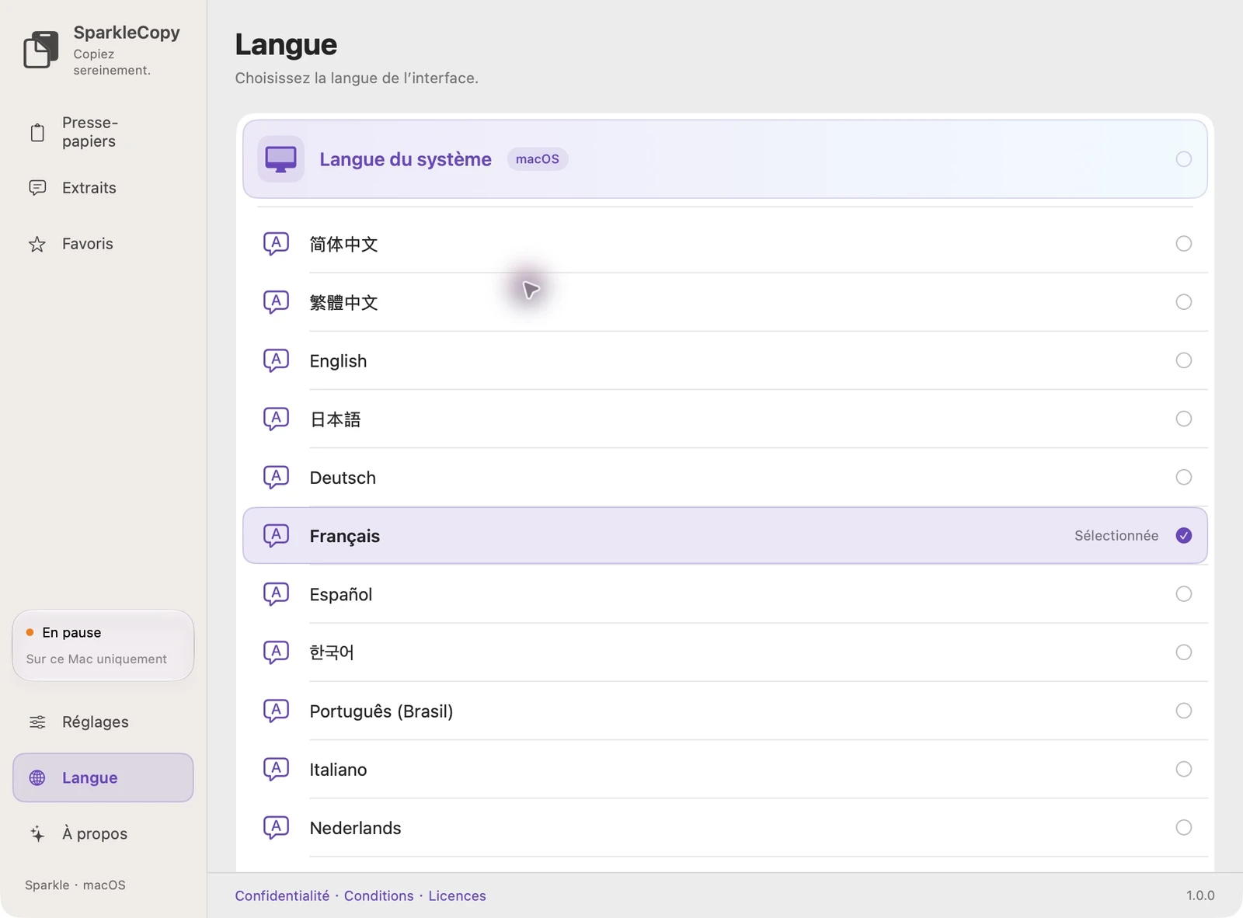Click the 繁體中文 language name
This screenshot has height=918, width=1243.
click(343, 302)
